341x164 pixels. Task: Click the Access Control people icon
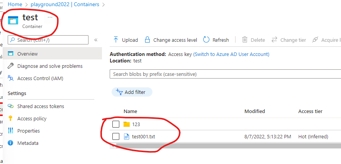coord(11,78)
